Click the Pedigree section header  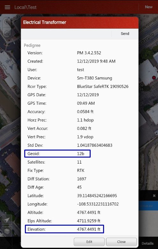click(x=32, y=45)
